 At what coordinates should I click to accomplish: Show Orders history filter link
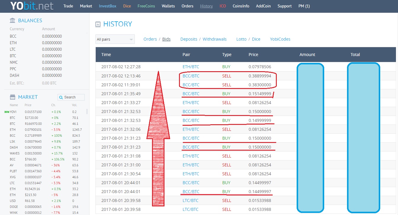pos(150,39)
